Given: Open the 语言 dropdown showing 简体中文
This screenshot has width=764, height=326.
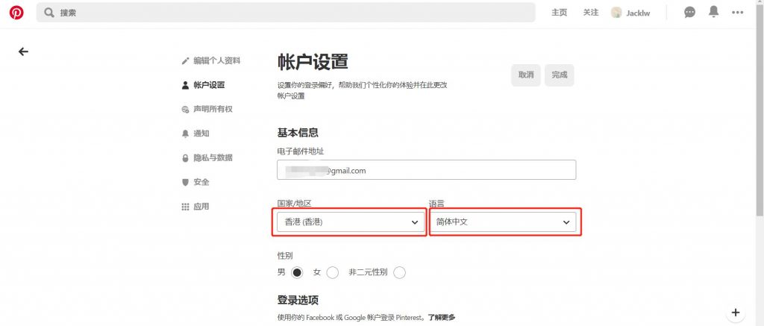Looking at the screenshot, I should point(503,222).
